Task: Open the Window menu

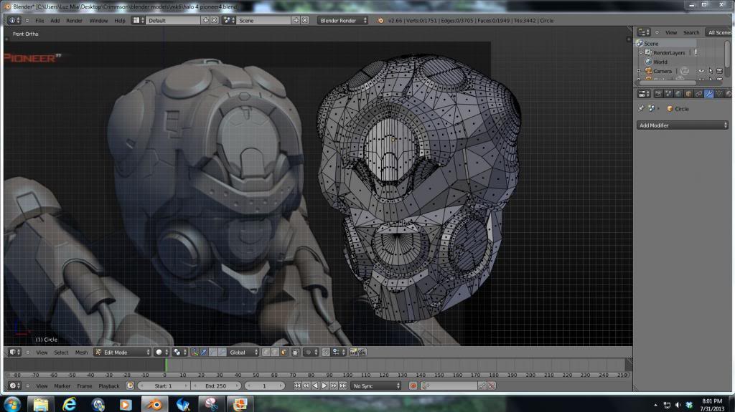Action: point(98,21)
